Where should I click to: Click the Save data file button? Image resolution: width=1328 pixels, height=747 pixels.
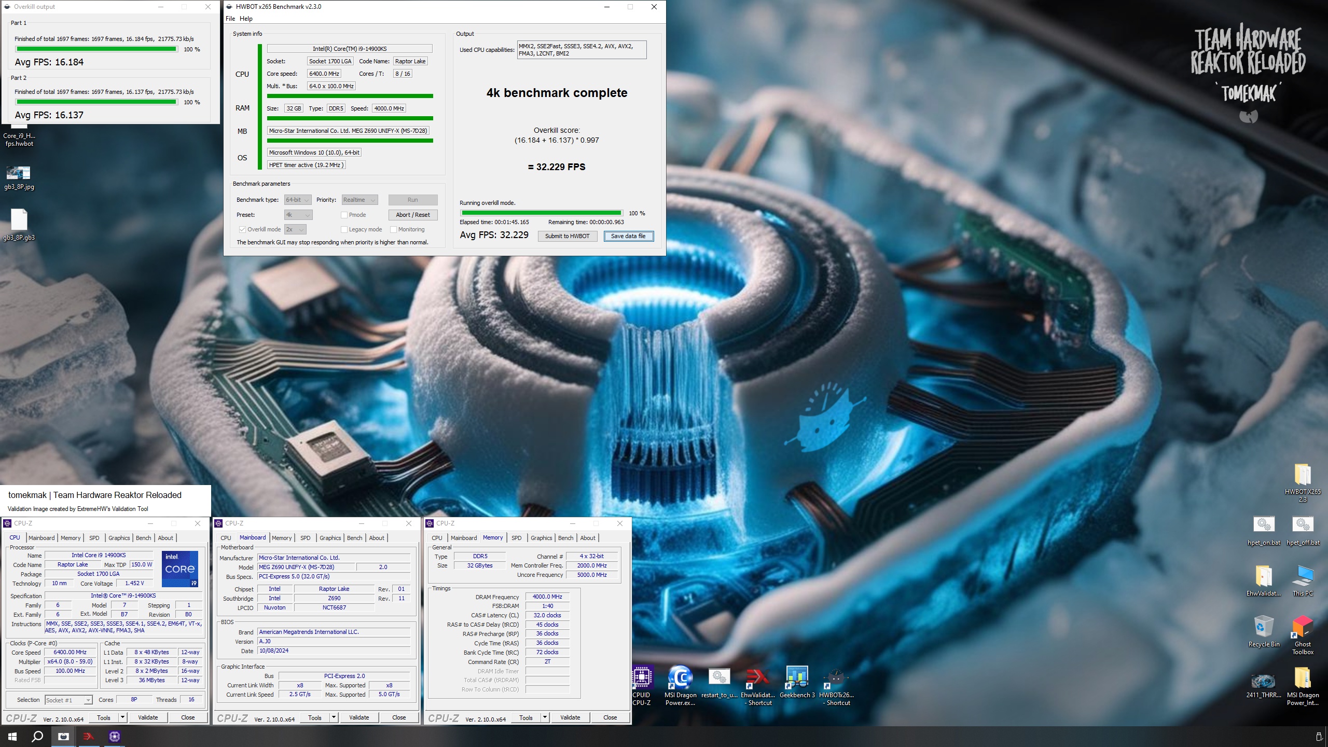628,236
